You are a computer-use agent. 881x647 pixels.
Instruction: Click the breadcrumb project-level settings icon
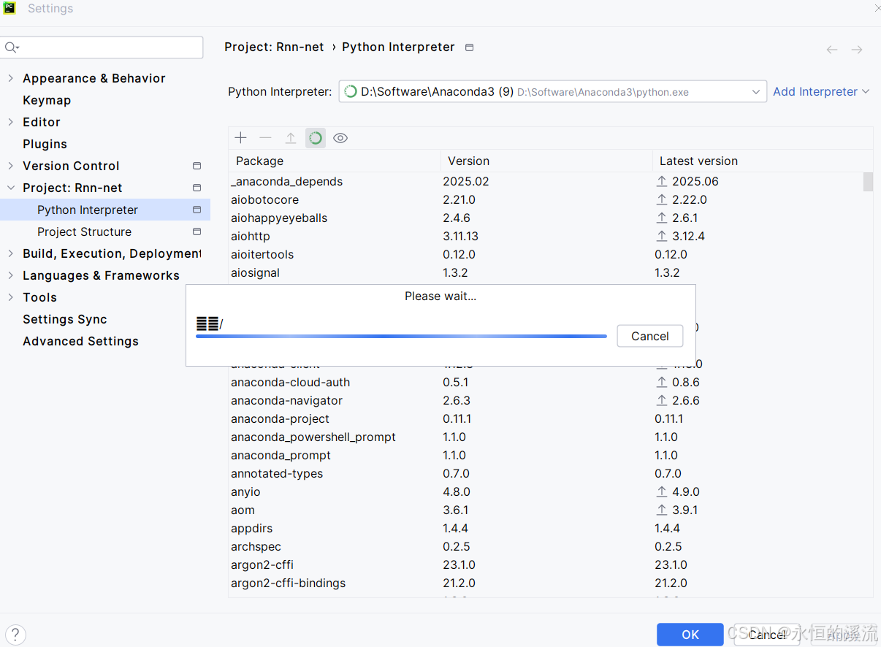pos(470,47)
